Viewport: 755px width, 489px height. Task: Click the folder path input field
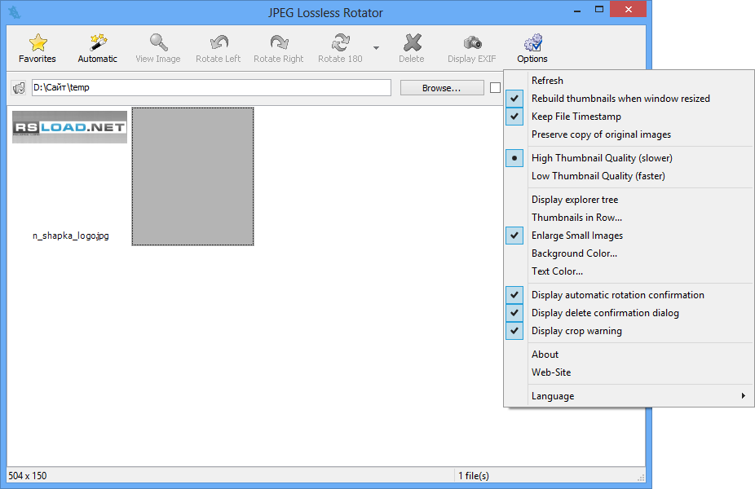click(211, 87)
